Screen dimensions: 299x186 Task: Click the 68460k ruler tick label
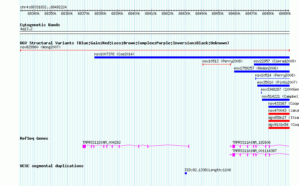[x=234, y=14]
